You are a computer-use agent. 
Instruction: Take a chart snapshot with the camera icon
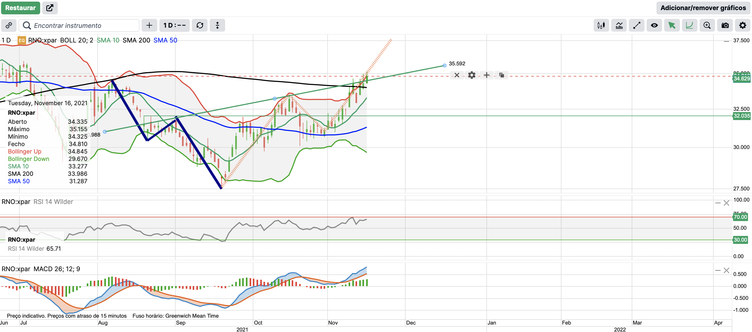tap(725, 25)
